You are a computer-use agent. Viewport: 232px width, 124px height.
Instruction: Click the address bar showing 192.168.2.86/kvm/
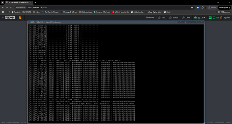[x=104, y=7]
